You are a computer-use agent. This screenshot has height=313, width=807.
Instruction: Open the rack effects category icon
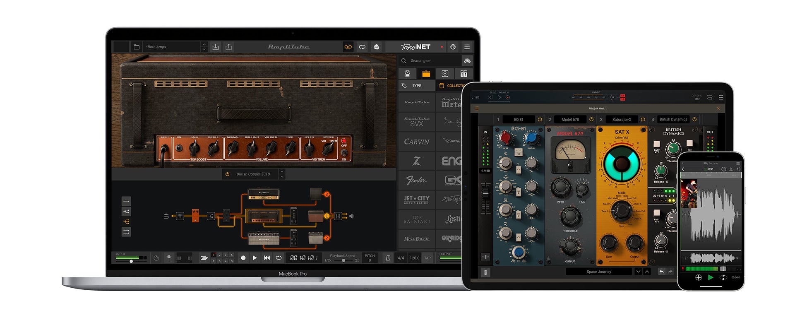[464, 74]
